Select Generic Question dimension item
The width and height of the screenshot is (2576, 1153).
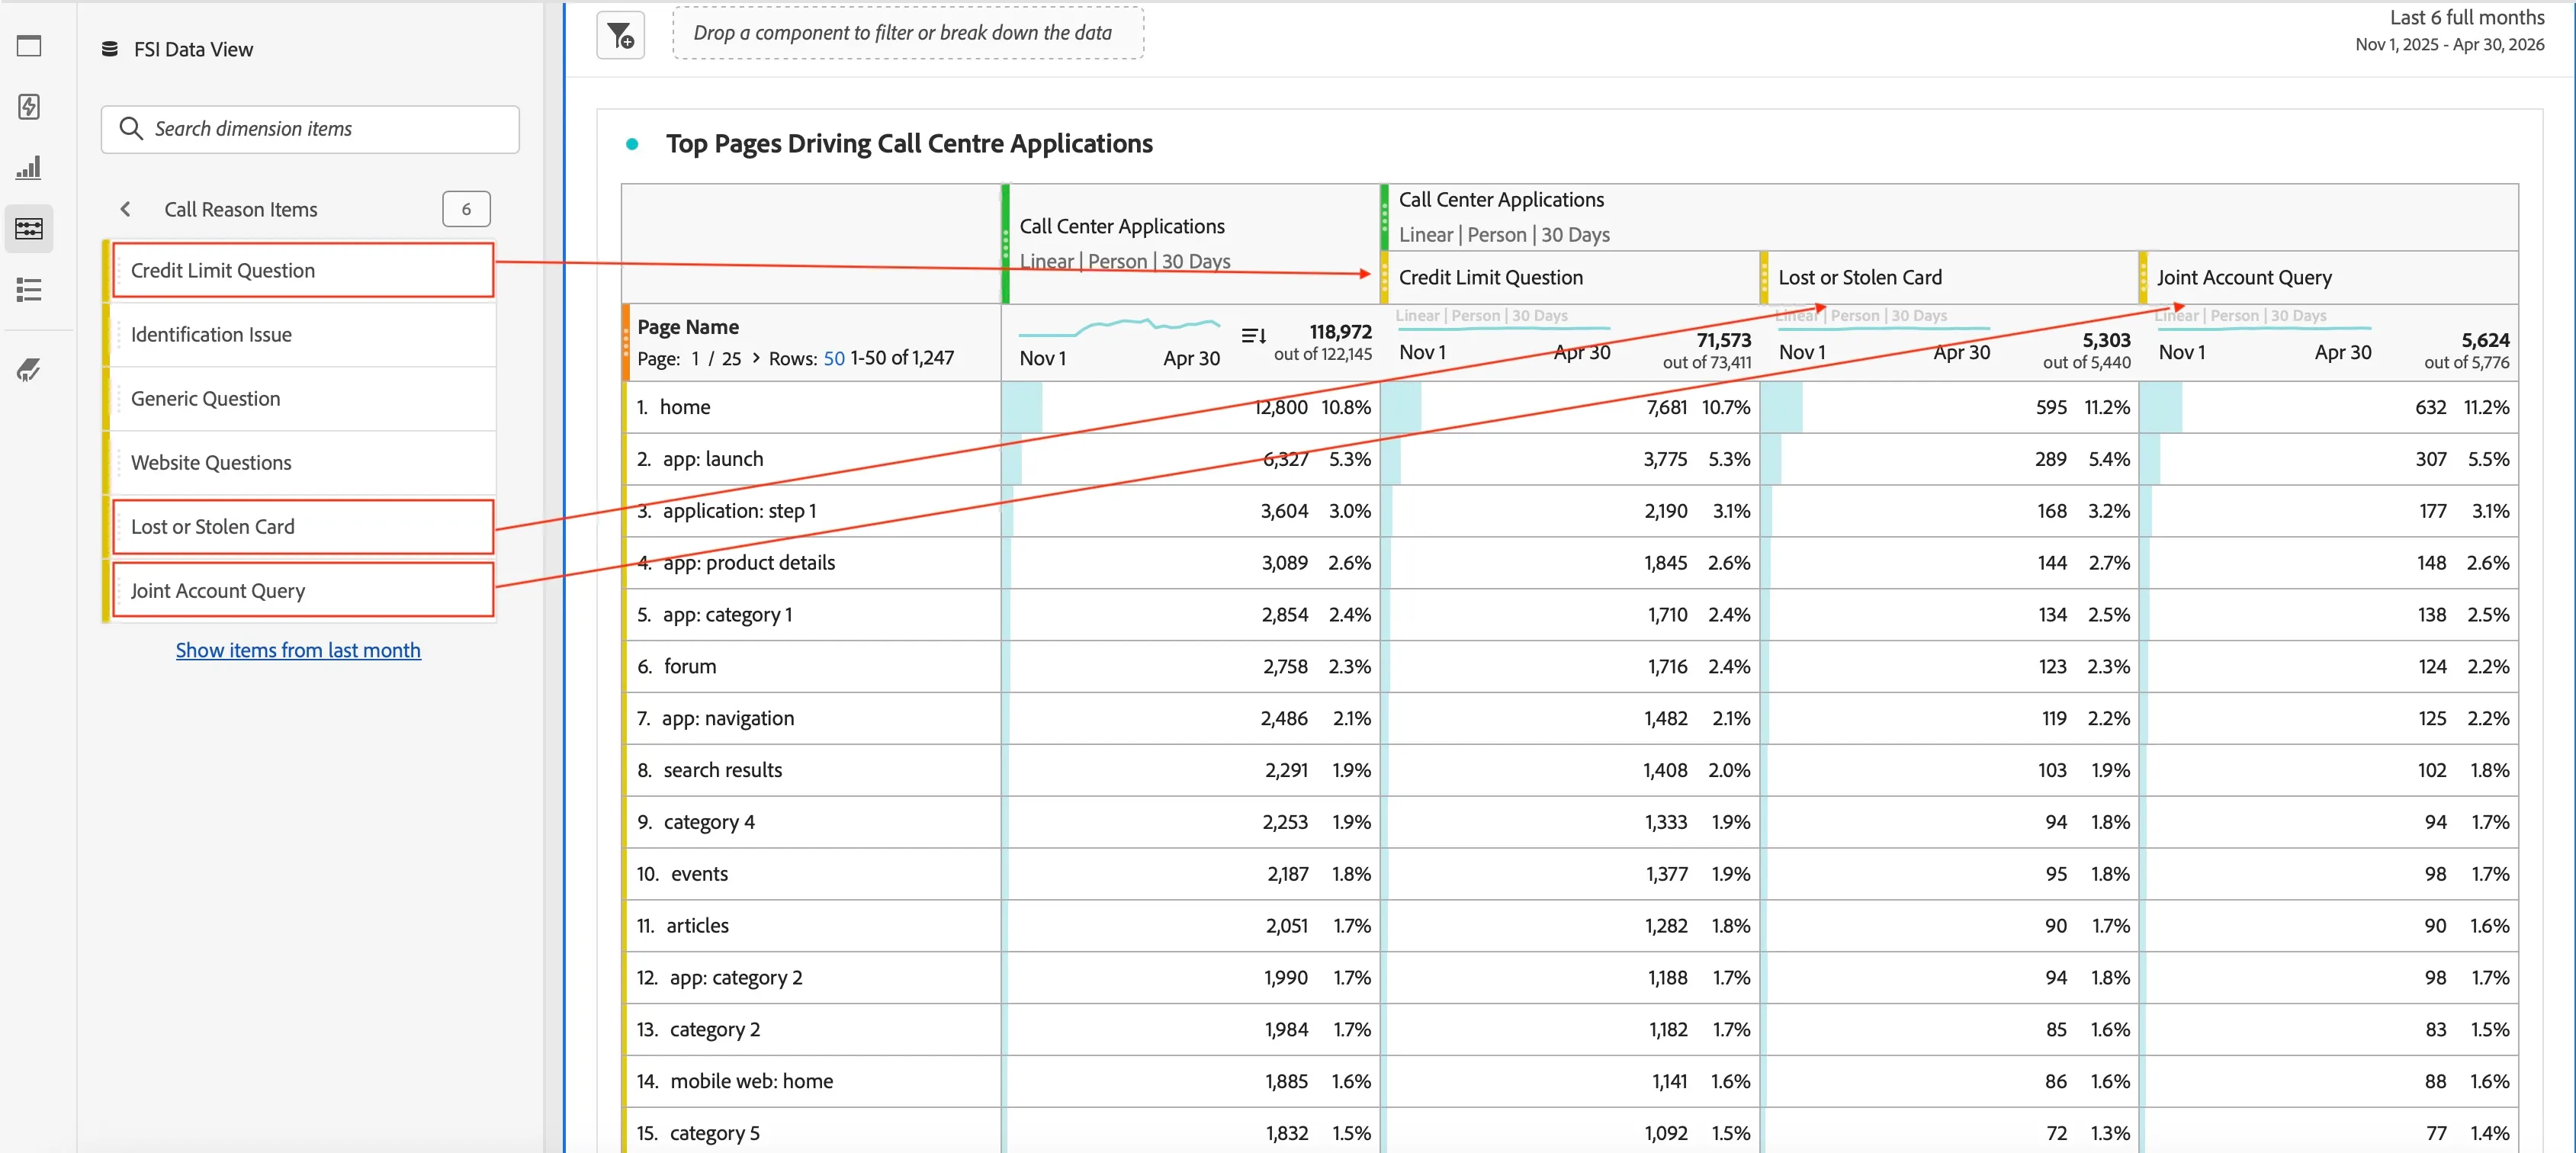[x=303, y=398]
